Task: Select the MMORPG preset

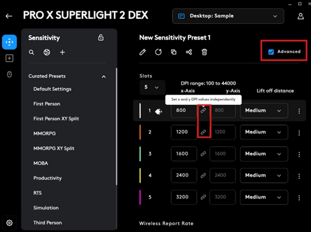Action: pyautogui.click(x=45, y=134)
